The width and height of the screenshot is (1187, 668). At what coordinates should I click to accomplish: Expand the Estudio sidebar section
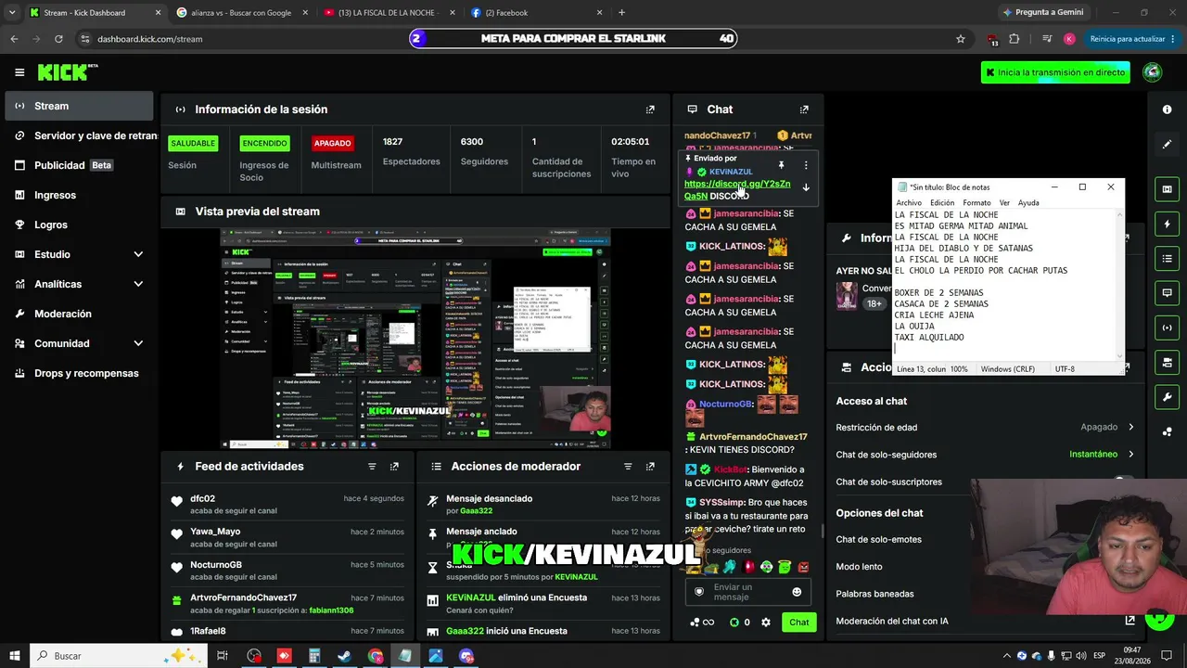tap(138, 254)
